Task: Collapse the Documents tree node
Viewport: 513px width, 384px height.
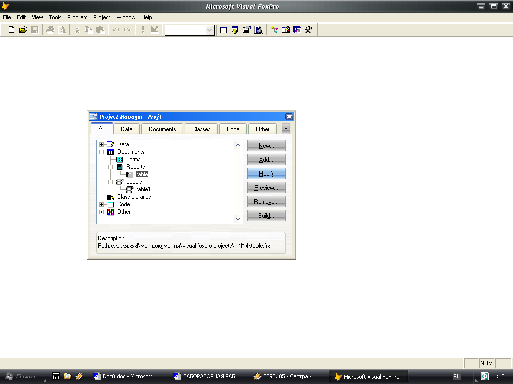Action: point(101,152)
